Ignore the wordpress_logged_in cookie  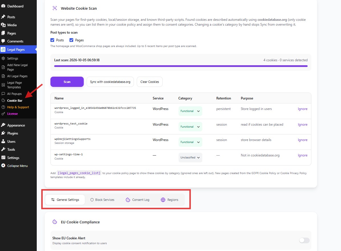point(303,109)
